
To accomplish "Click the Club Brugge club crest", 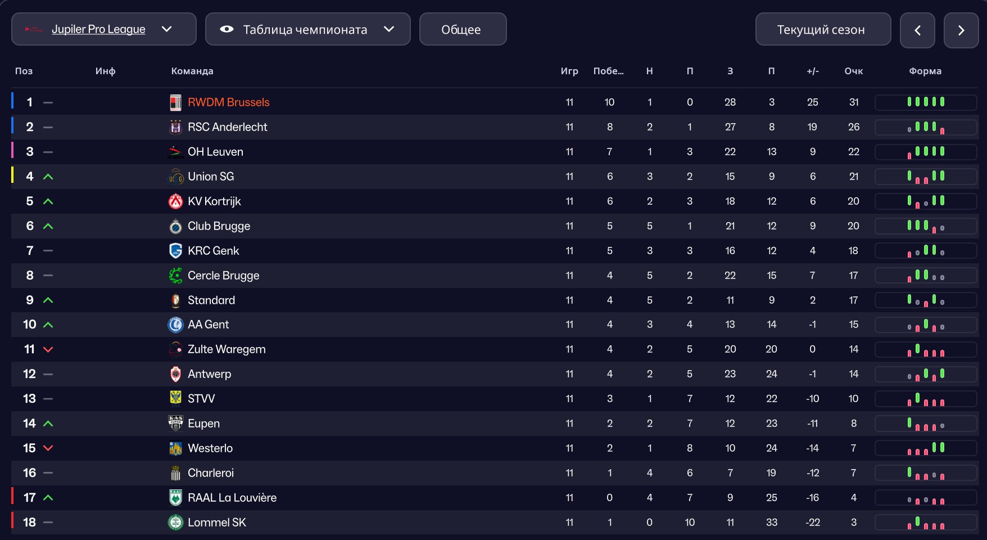I will click(x=175, y=226).
